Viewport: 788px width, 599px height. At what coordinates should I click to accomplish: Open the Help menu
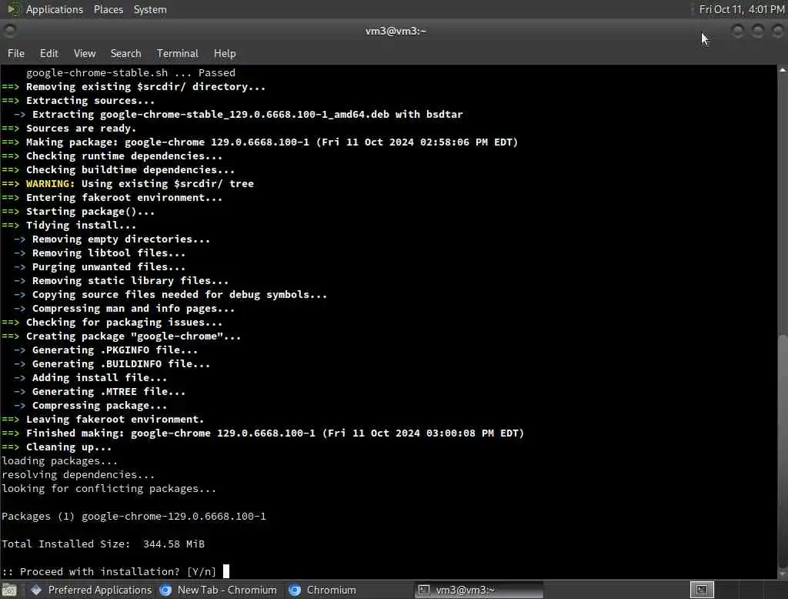click(225, 53)
